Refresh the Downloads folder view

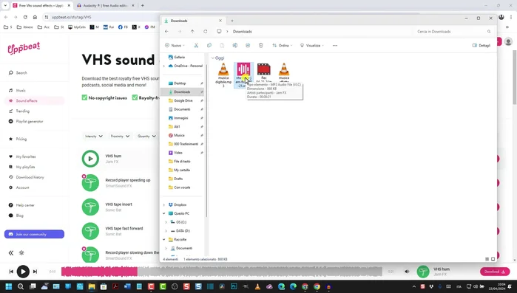point(206,32)
